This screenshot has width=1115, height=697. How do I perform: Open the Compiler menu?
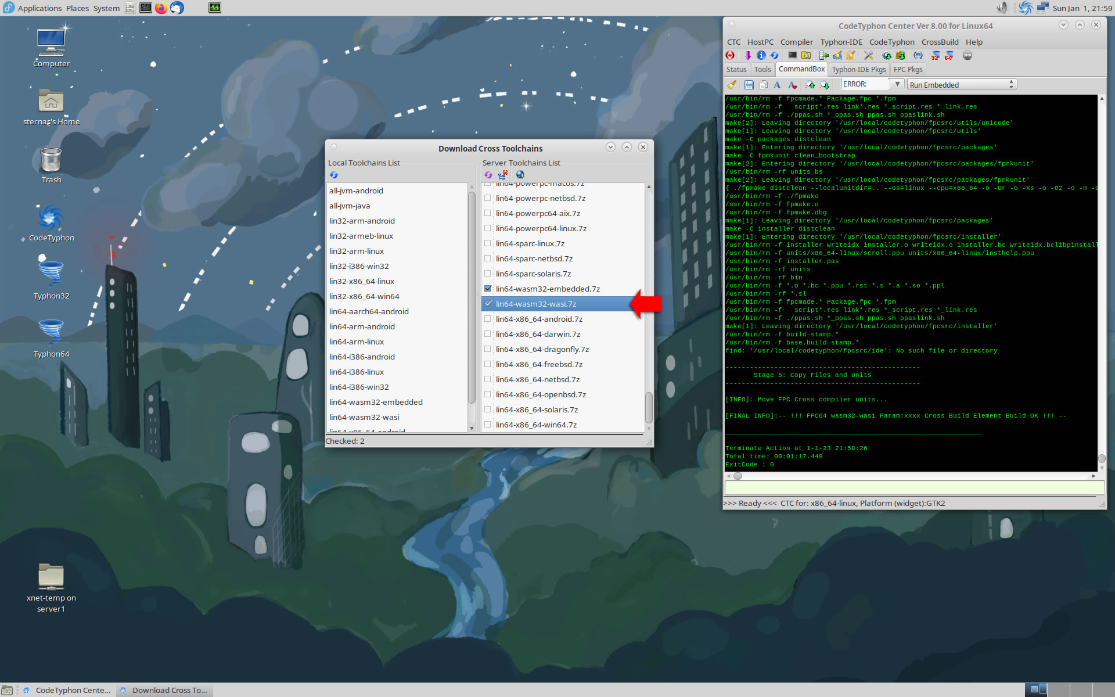(796, 42)
